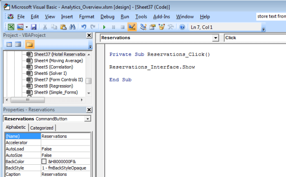
Task: Click the Undo arrow icon
Action: 84,27
